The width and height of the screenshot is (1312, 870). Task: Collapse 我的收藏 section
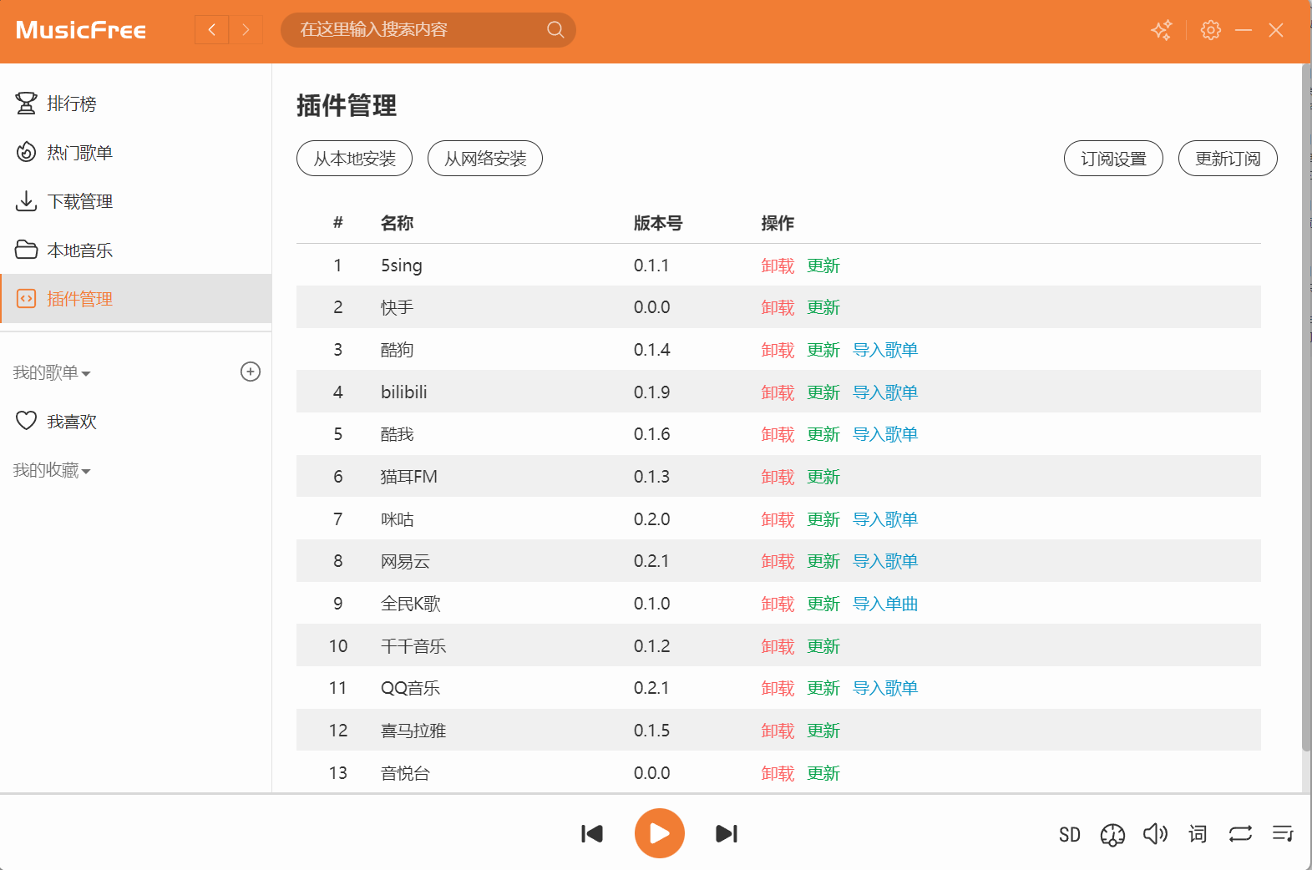pyautogui.click(x=52, y=470)
